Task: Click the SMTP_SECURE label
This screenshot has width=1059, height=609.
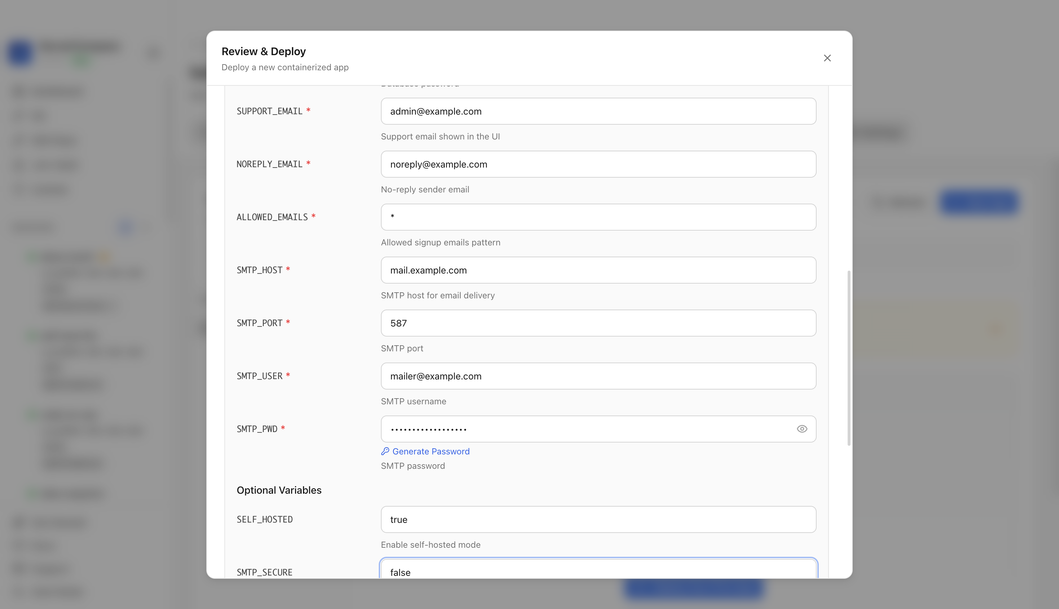Action: 264,572
